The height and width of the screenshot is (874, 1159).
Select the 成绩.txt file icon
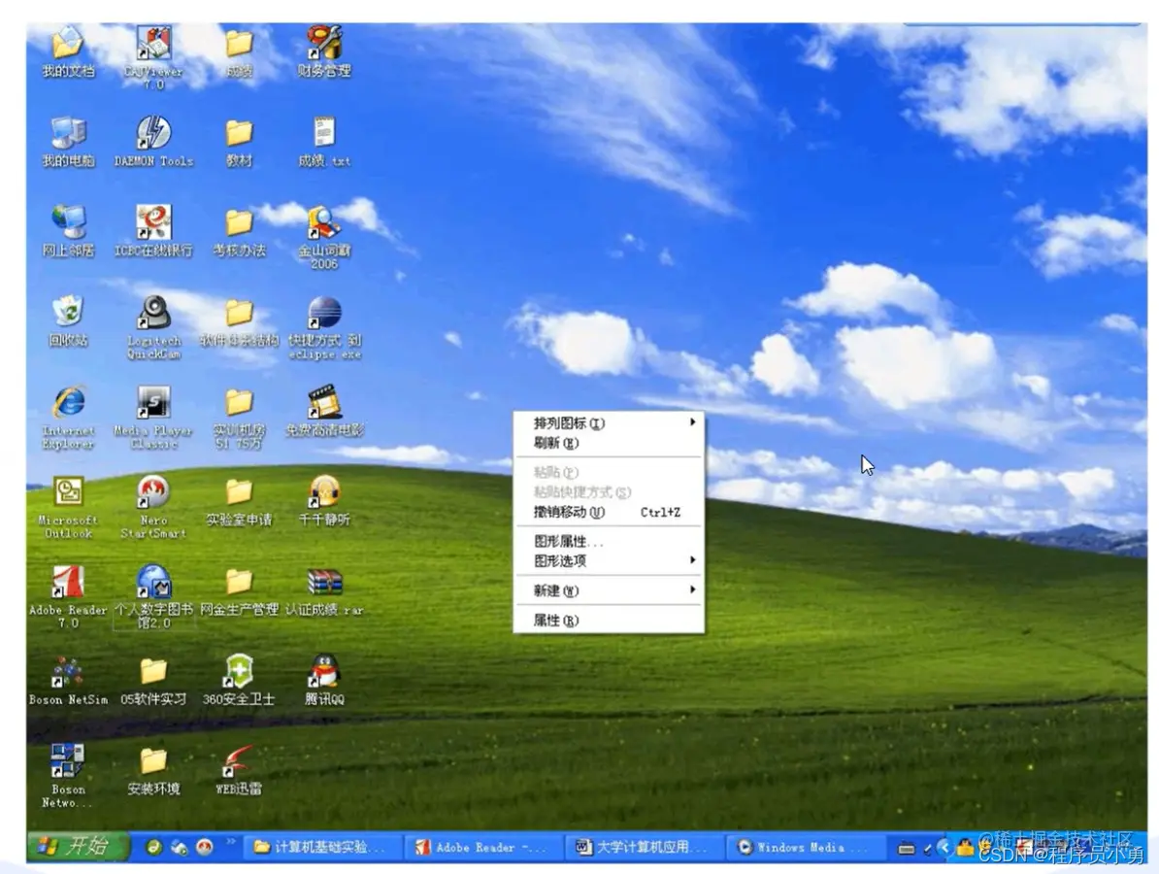(324, 142)
